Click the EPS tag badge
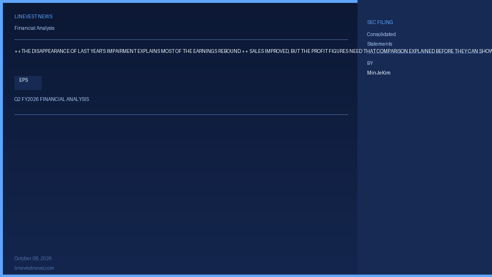Screen dimensions: 492x277 point(28,83)
